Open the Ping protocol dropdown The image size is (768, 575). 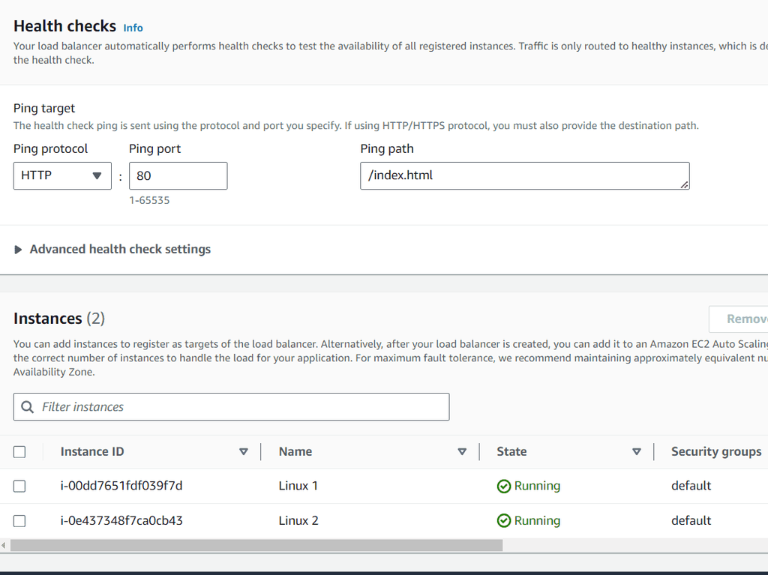pos(62,176)
